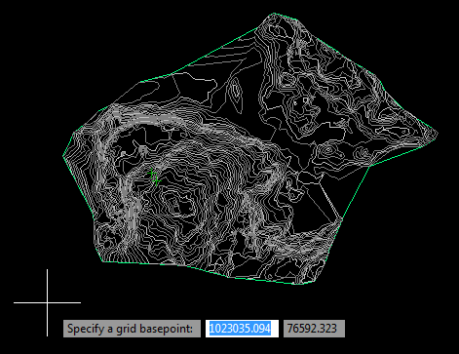Pick the lower green cross point marker
Image resolution: width=459 pixels, height=354 pixels.
point(156,180)
